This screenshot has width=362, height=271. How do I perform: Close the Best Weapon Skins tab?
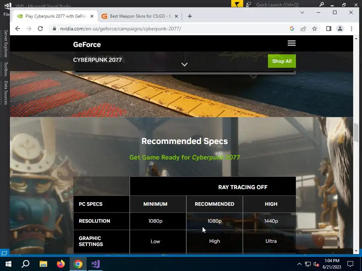click(176, 16)
